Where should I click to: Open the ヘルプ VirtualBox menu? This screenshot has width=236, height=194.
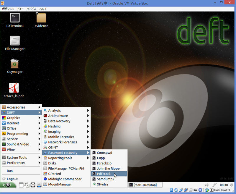(x=43, y=9)
